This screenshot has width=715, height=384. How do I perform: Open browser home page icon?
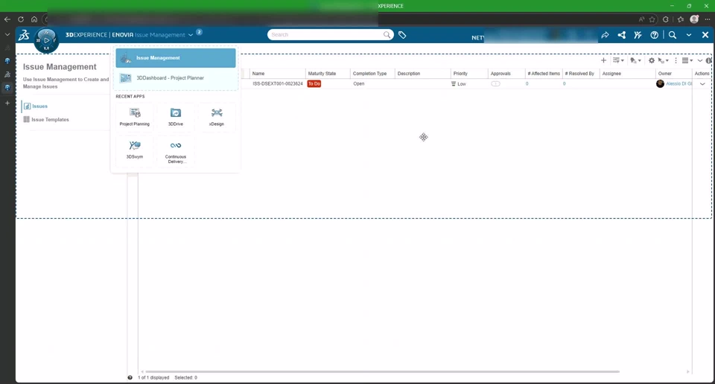tap(34, 19)
